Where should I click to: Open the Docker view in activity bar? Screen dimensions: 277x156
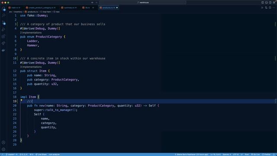[3, 50]
